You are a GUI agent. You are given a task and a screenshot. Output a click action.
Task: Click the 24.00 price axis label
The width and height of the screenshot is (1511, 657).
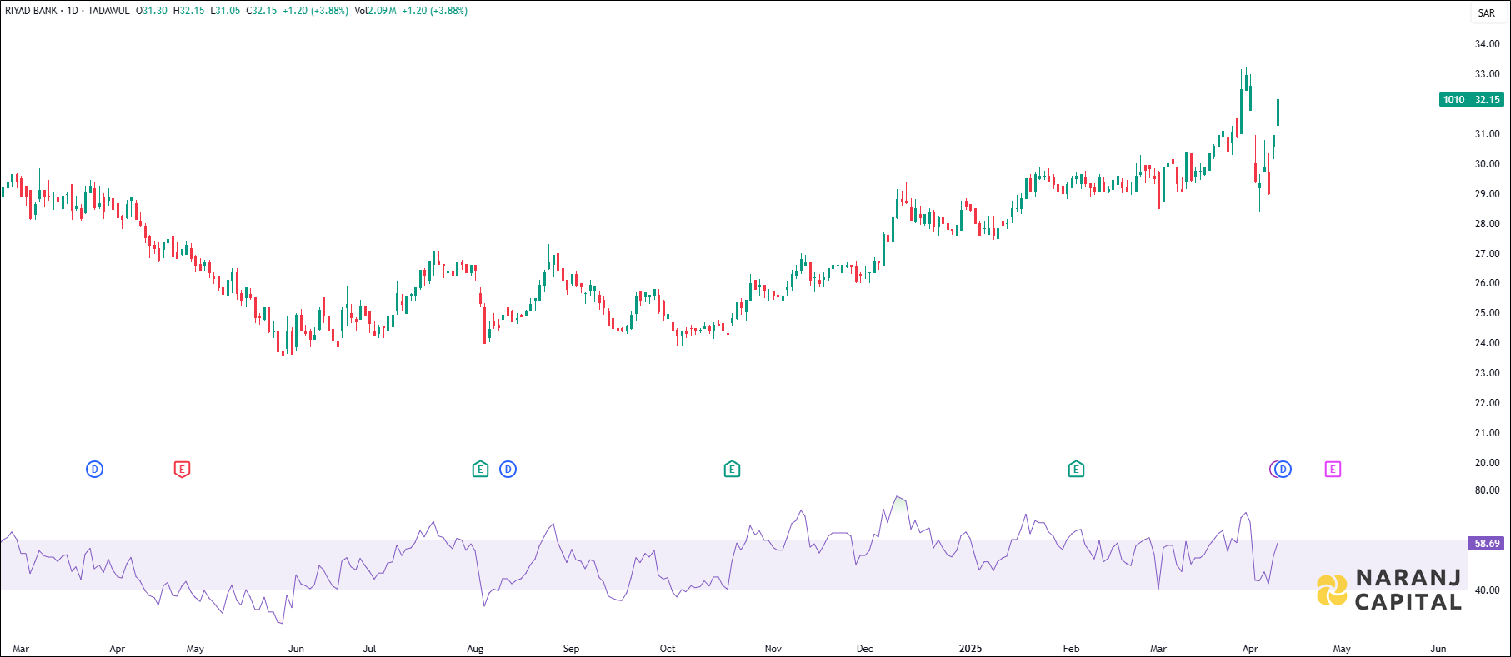coord(1487,343)
